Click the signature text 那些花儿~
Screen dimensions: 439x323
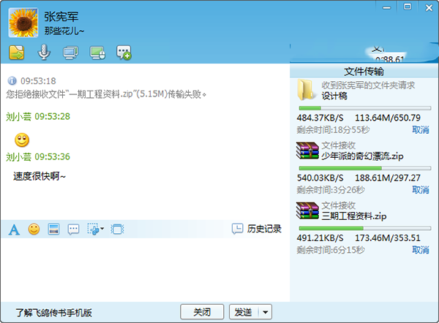[x=64, y=31]
